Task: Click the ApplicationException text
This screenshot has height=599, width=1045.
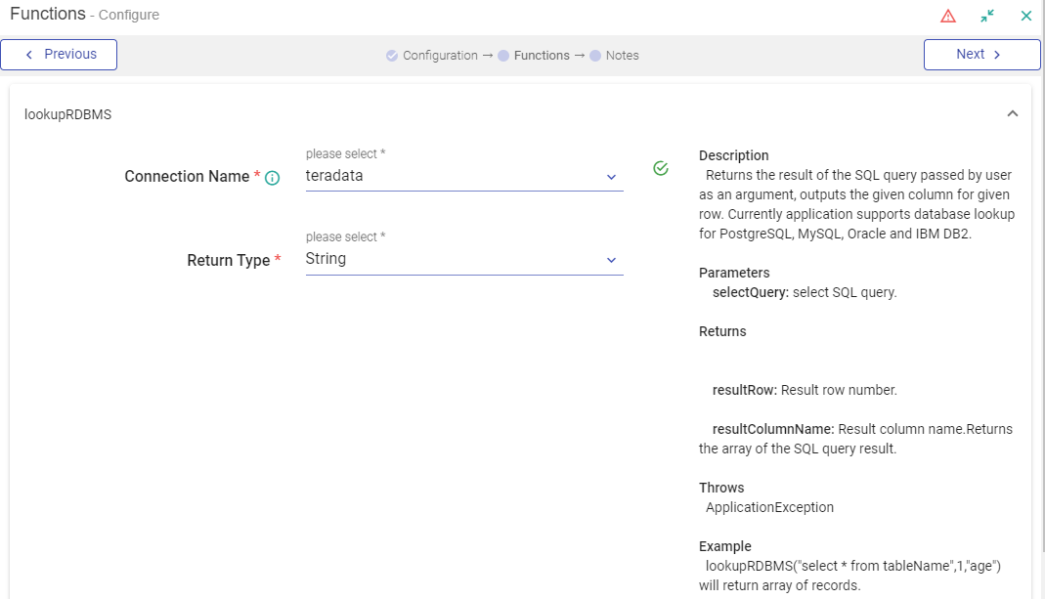Action: 769,507
